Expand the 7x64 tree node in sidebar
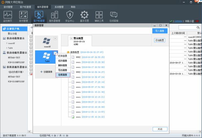Viewport: 202px width, 138px height. (x=7, y=48)
